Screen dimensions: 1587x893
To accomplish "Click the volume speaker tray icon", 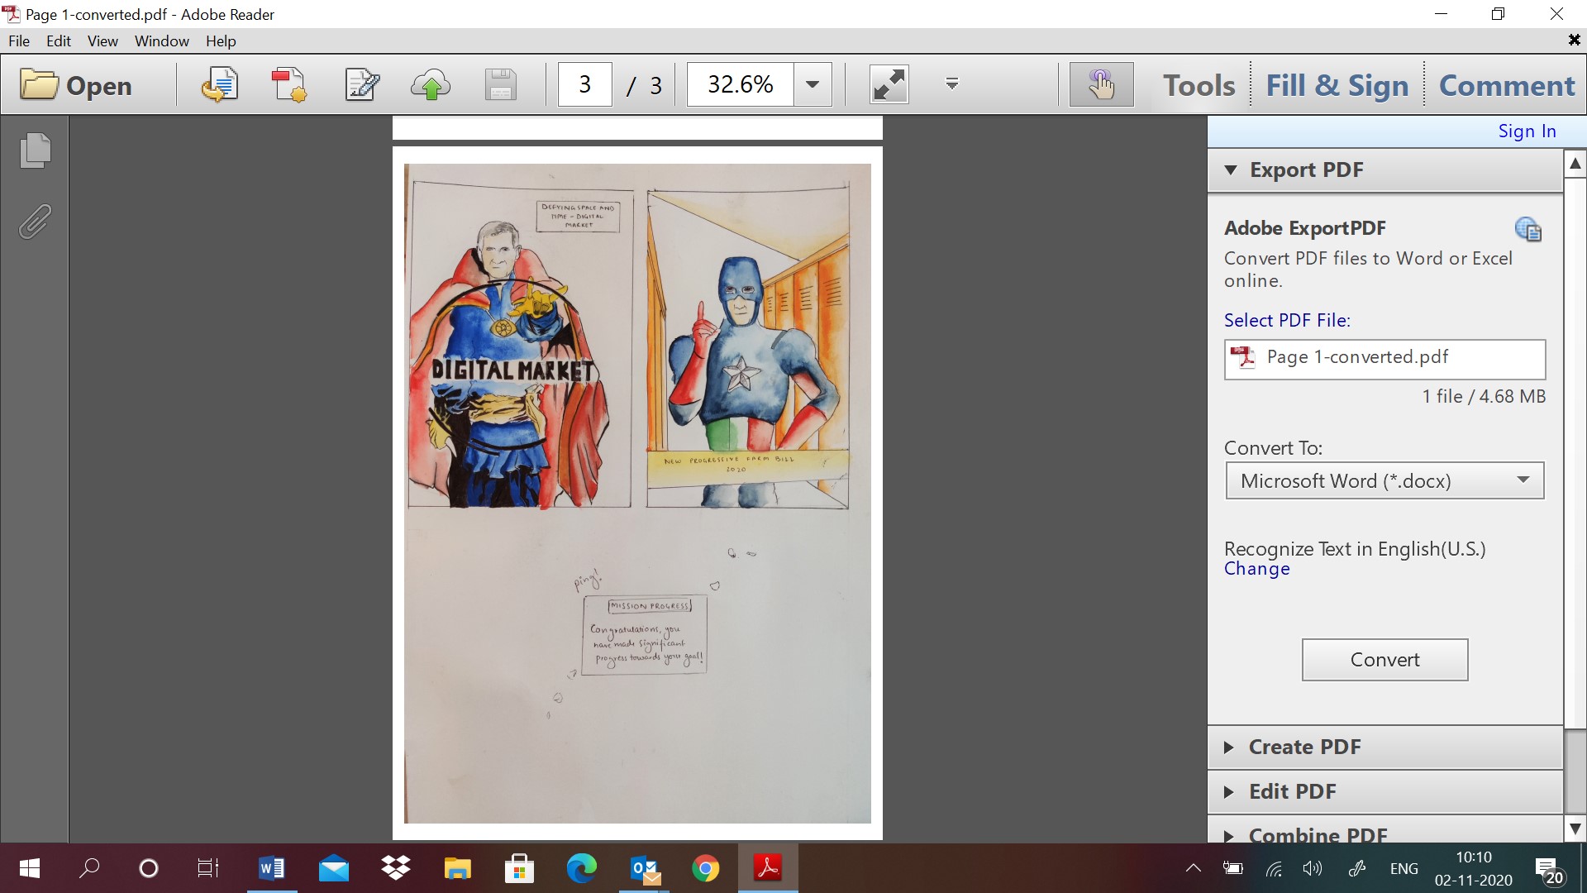I will tap(1312, 868).
